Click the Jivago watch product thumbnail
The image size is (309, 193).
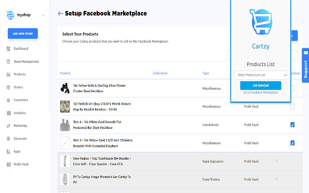(65, 179)
